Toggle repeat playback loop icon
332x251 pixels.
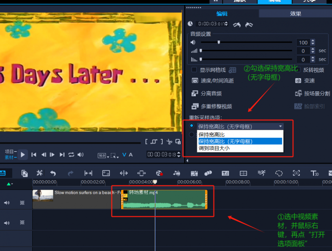71,155
